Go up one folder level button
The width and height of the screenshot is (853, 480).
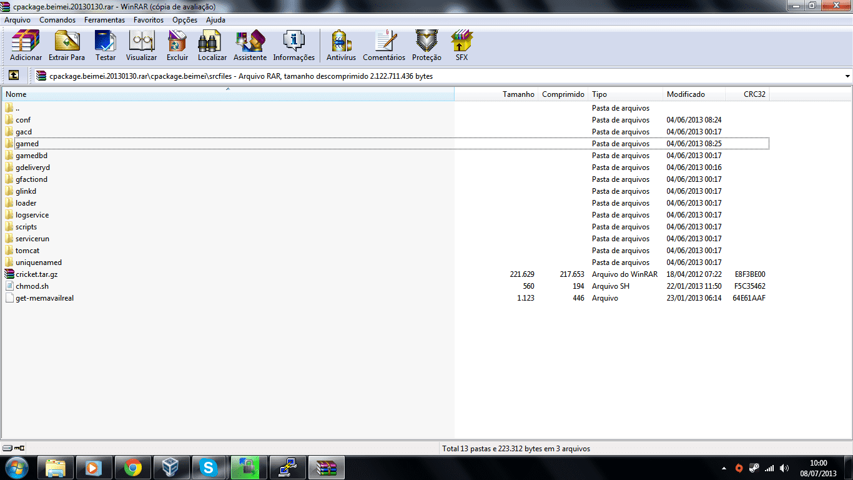click(14, 76)
